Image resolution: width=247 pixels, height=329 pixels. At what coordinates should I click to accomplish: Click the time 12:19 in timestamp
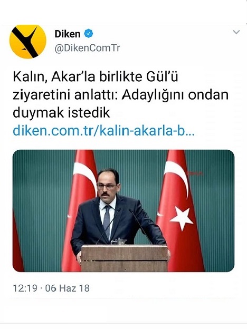point(25,288)
